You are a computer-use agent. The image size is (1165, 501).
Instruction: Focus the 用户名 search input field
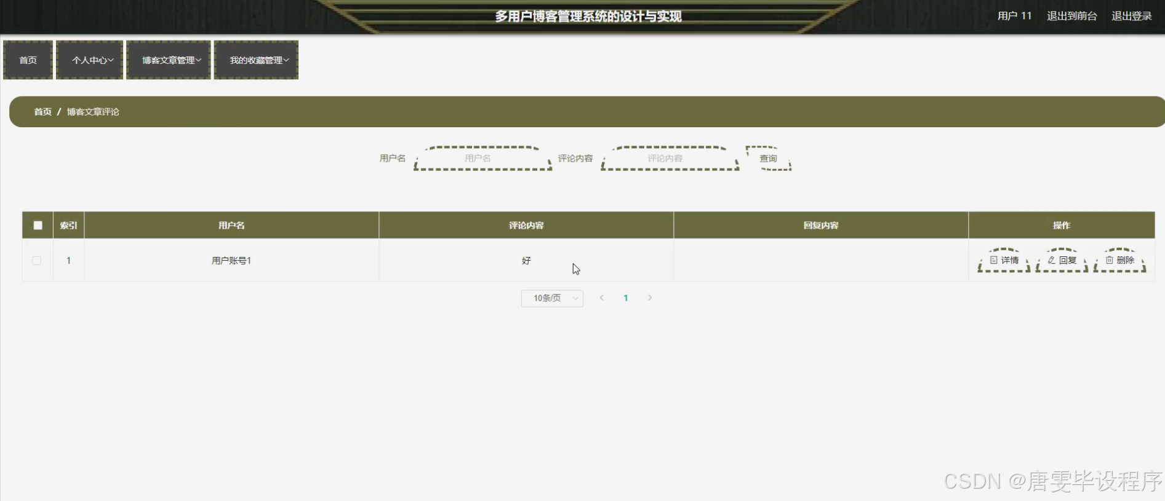(482, 158)
